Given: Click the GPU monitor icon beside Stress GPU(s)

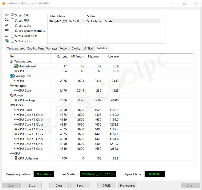Looking at the screenshot, I should point(7,41).
